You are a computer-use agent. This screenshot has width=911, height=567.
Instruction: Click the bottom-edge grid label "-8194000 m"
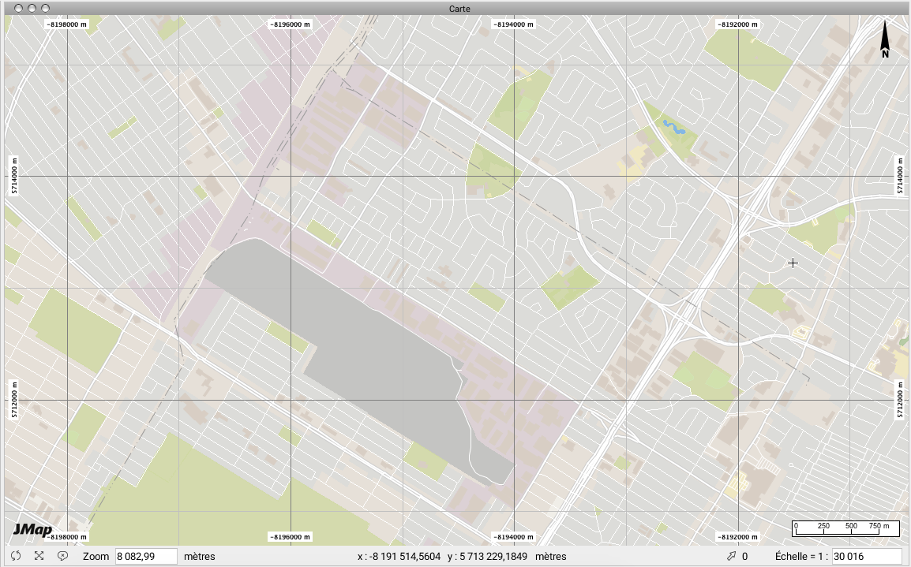tap(514, 537)
